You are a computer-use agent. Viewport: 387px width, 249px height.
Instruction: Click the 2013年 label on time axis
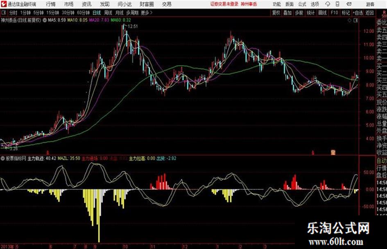pos(7,246)
